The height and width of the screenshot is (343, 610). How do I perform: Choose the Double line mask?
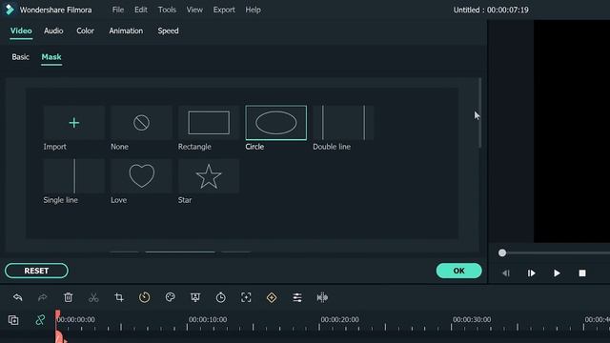click(x=343, y=123)
